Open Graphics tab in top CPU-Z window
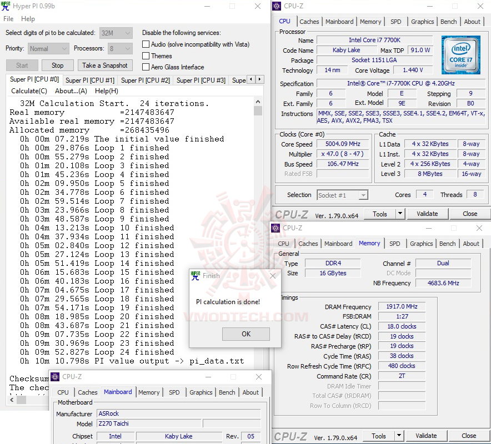Image resolution: width=491 pixels, height=444 pixels. pyautogui.click(x=423, y=22)
